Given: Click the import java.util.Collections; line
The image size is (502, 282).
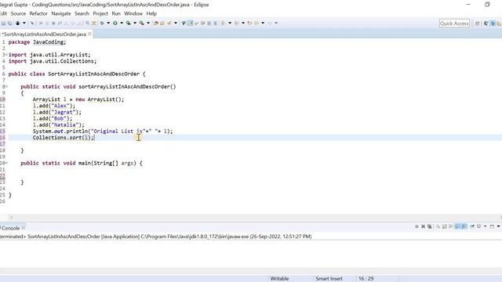Looking at the screenshot, I should pos(53,61).
